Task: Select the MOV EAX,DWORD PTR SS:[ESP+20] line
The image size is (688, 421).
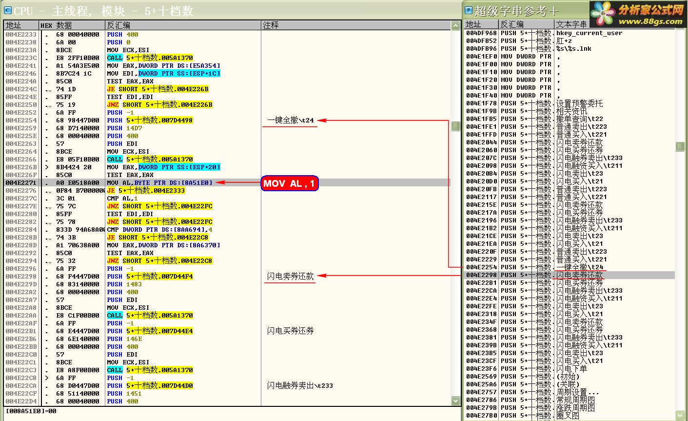Action: (x=164, y=167)
